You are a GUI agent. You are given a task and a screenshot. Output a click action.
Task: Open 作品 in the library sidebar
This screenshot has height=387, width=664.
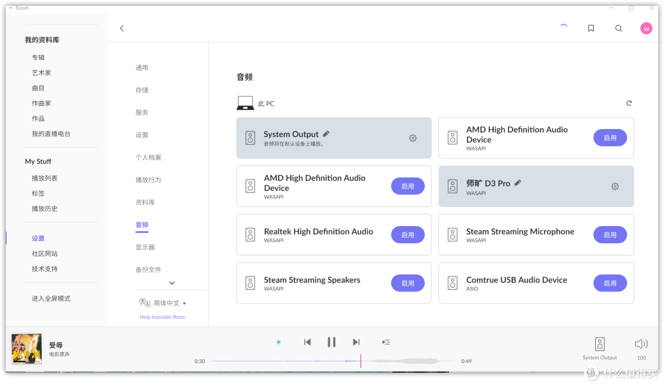pyautogui.click(x=38, y=119)
